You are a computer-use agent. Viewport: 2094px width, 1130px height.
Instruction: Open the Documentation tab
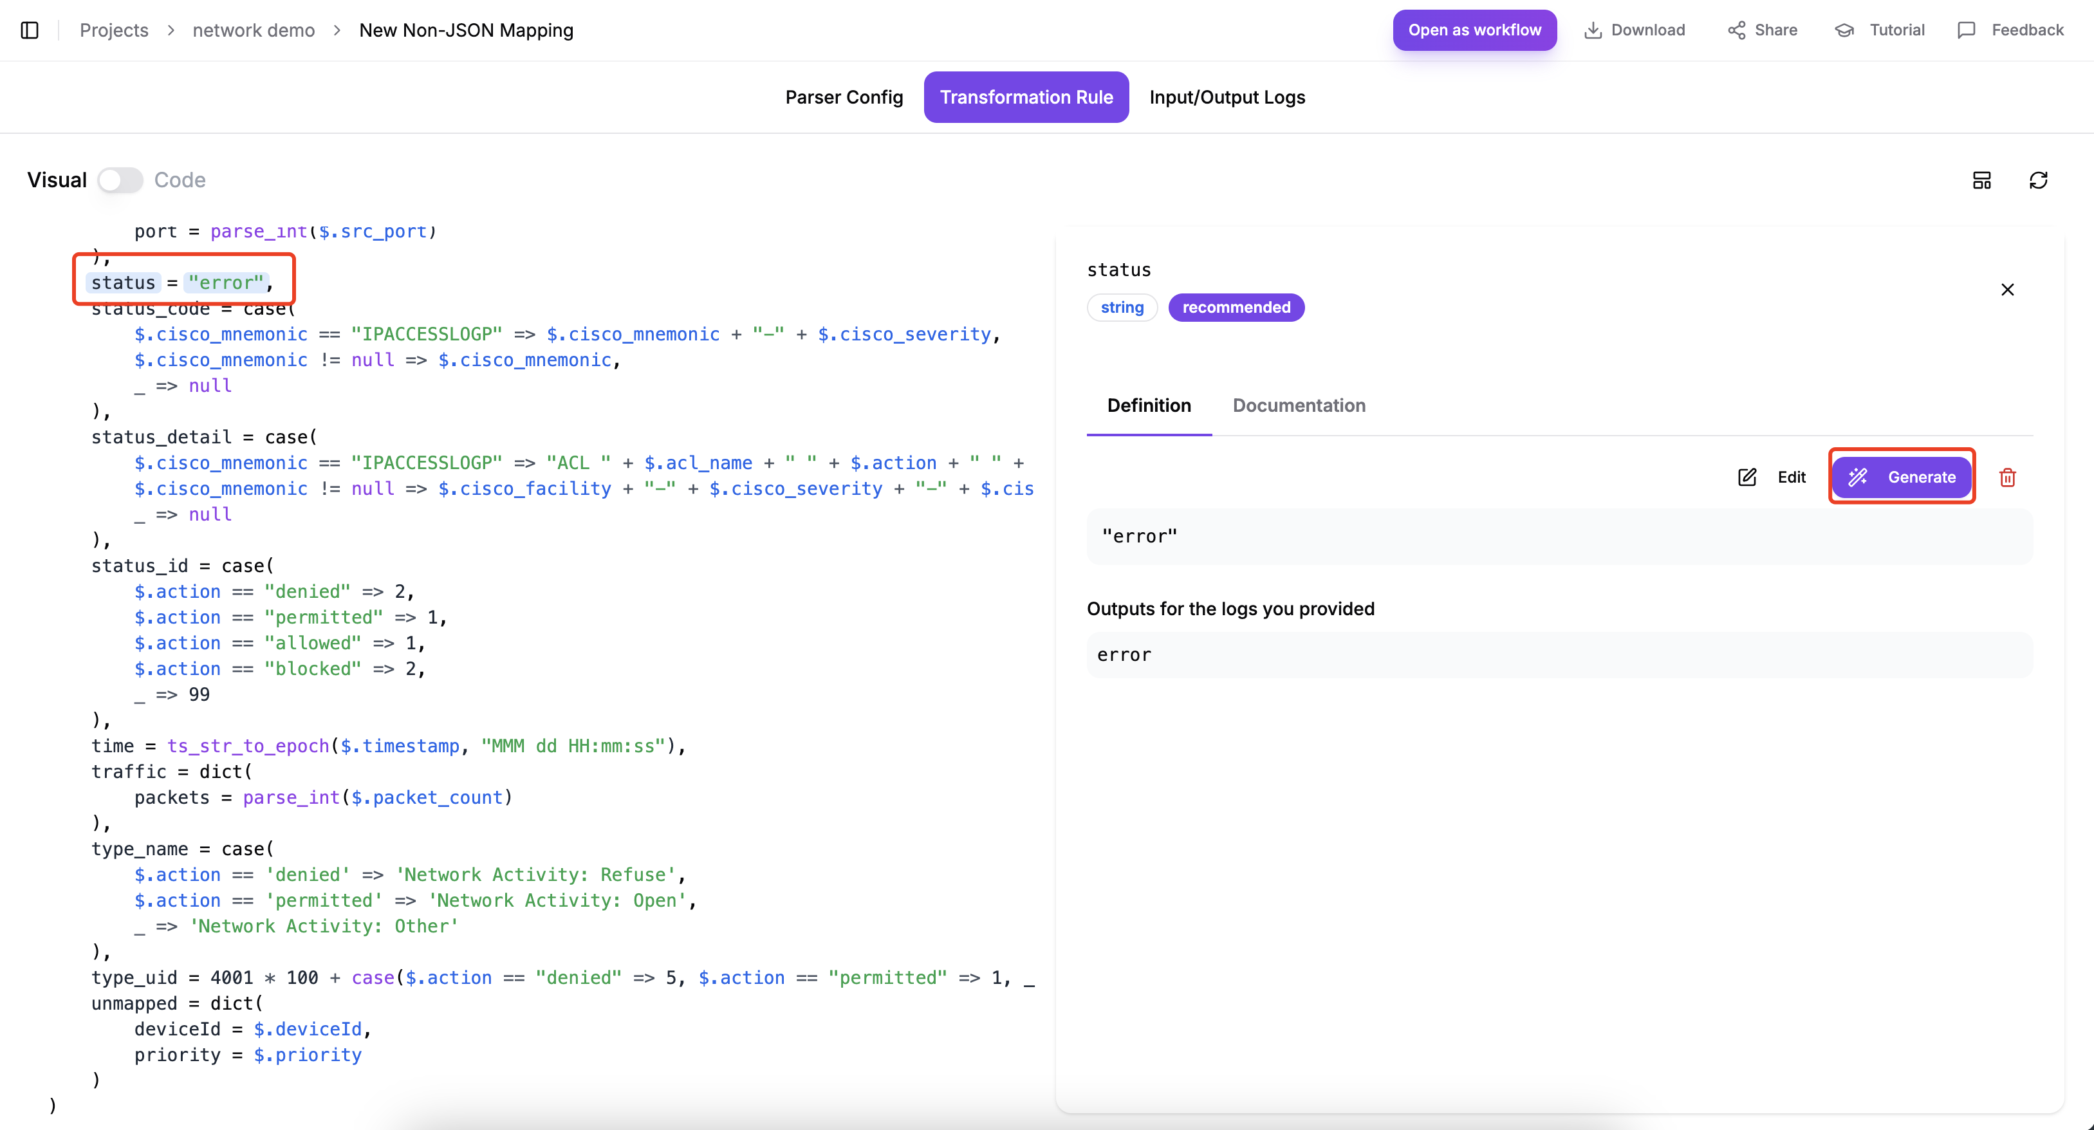[x=1298, y=405]
